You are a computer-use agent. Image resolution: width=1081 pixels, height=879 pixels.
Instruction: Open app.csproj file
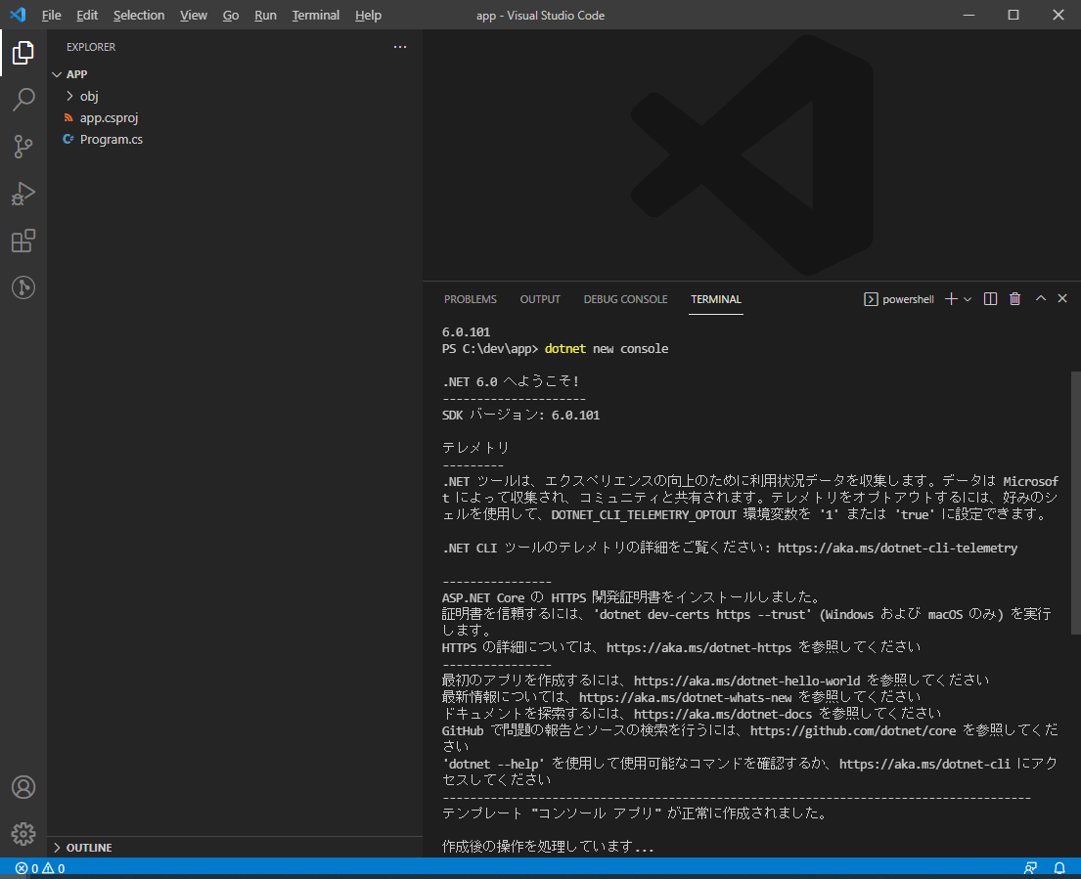pos(109,117)
